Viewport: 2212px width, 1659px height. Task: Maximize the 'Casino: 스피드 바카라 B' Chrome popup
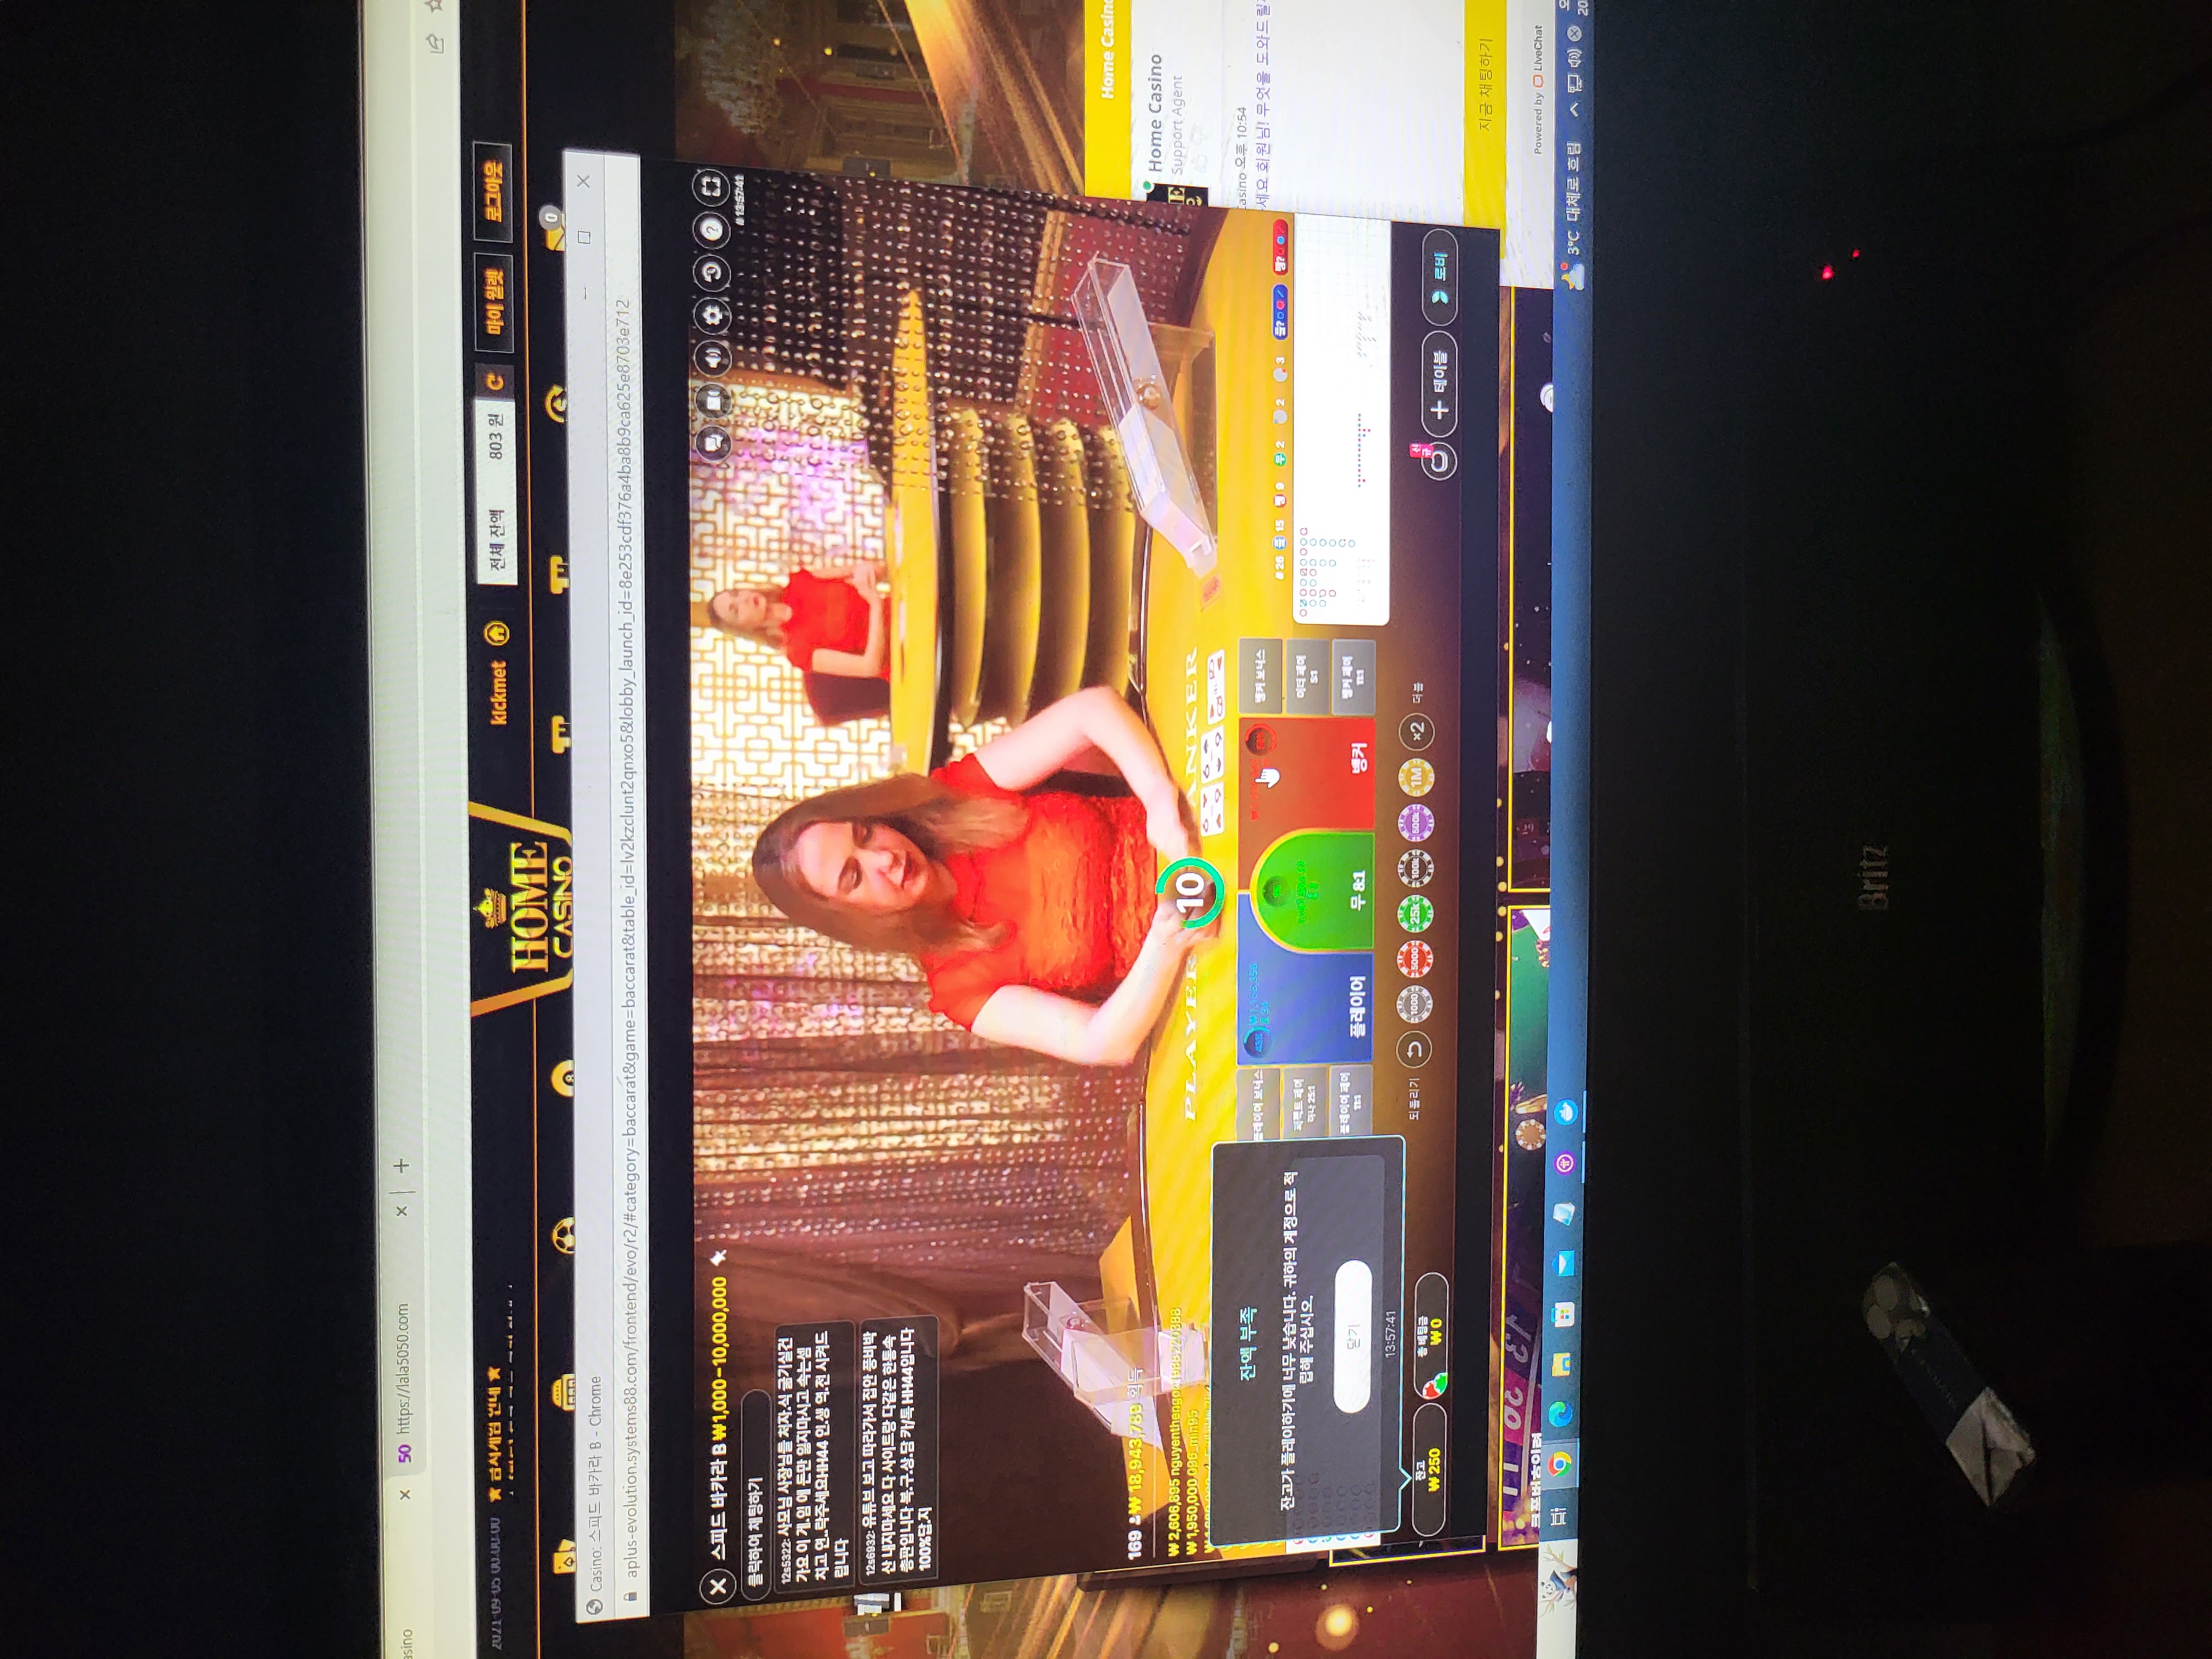click(584, 237)
